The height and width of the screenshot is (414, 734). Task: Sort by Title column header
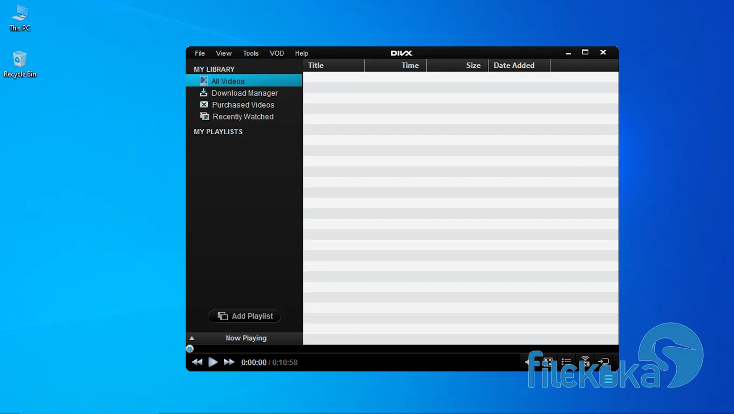(x=334, y=65)
